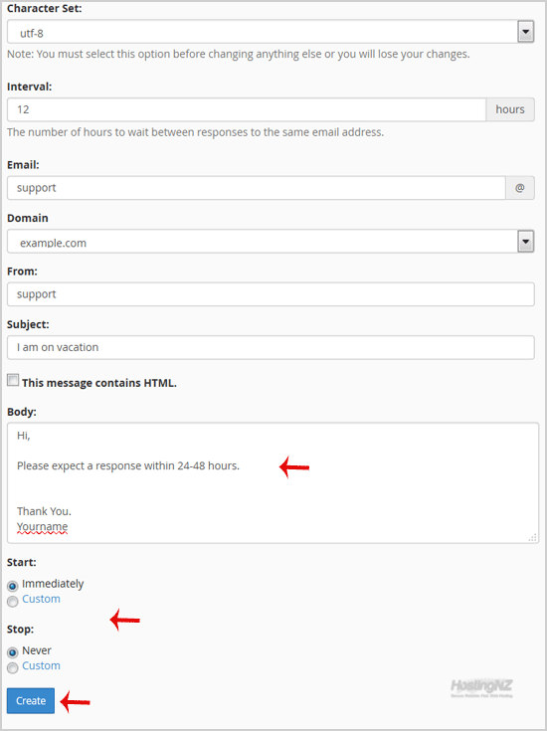This screenshot has width=547, height=731.
Task: Click inside the Body text area
Action: click(273, 483)
